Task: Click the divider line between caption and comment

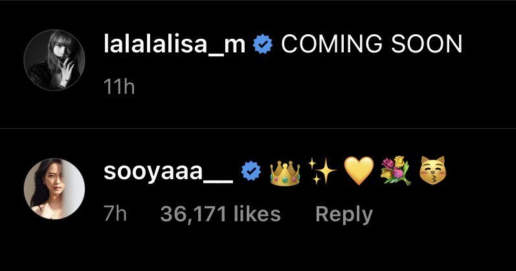Action: (258, 128)
